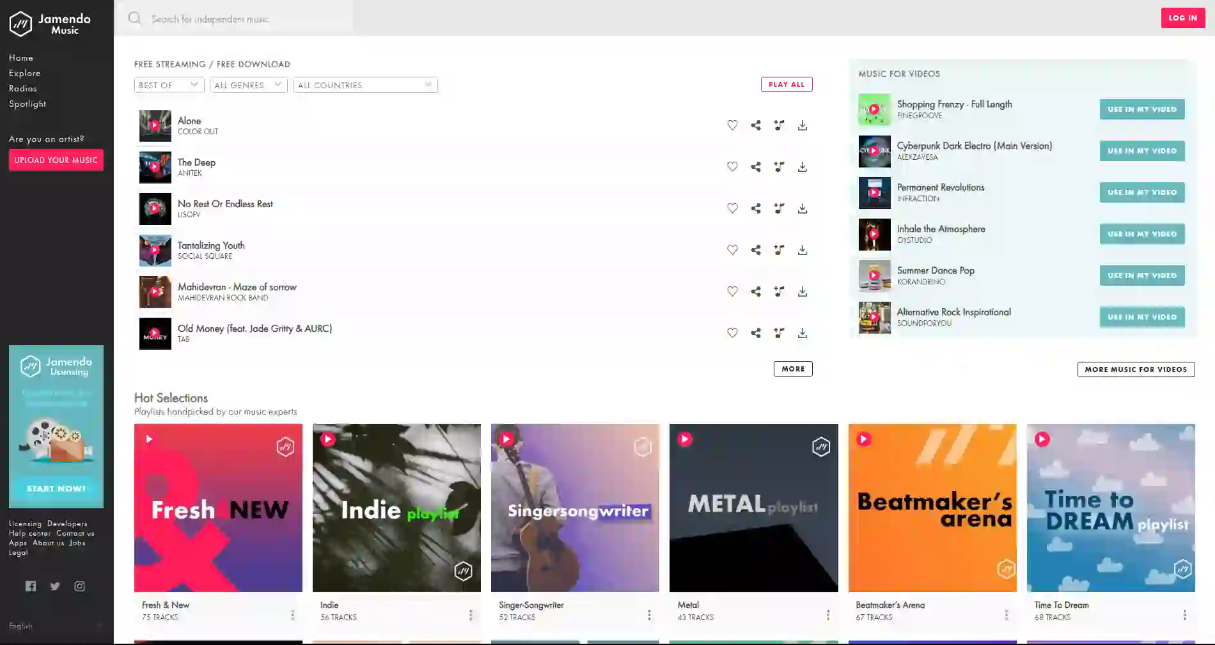Download Old Money track
The image size is (1215, 645).
click(x=803, y=333)
